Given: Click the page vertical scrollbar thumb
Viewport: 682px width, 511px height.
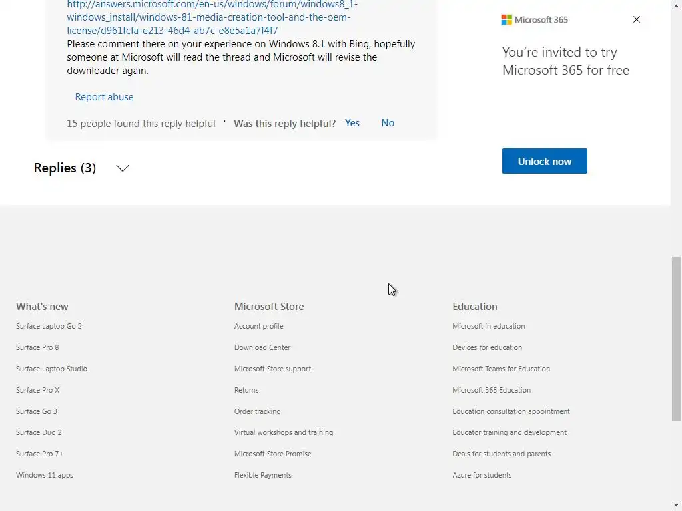Looking at the screenshot, I should point(676,338).
